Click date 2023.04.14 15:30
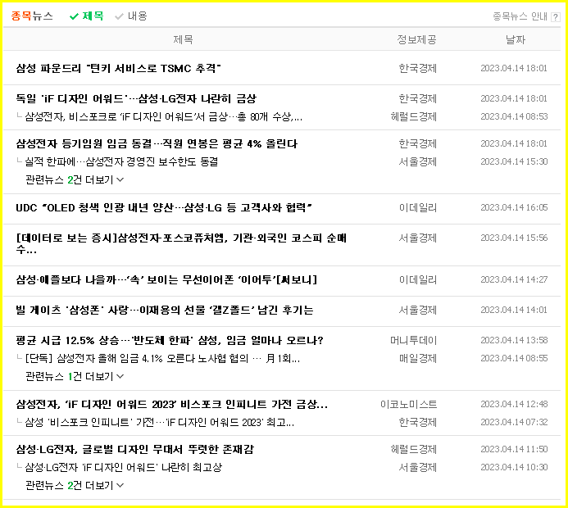 coord(514,161)
